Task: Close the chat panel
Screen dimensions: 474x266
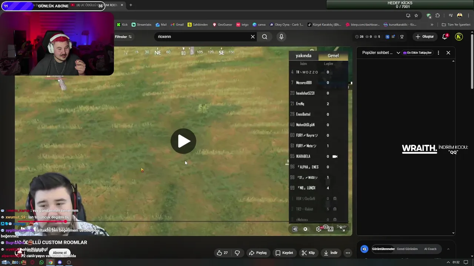Action: point(448,53)
